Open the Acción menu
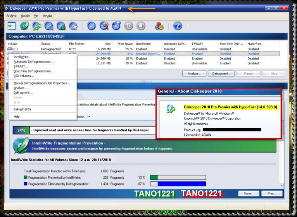 pos(25,16)
